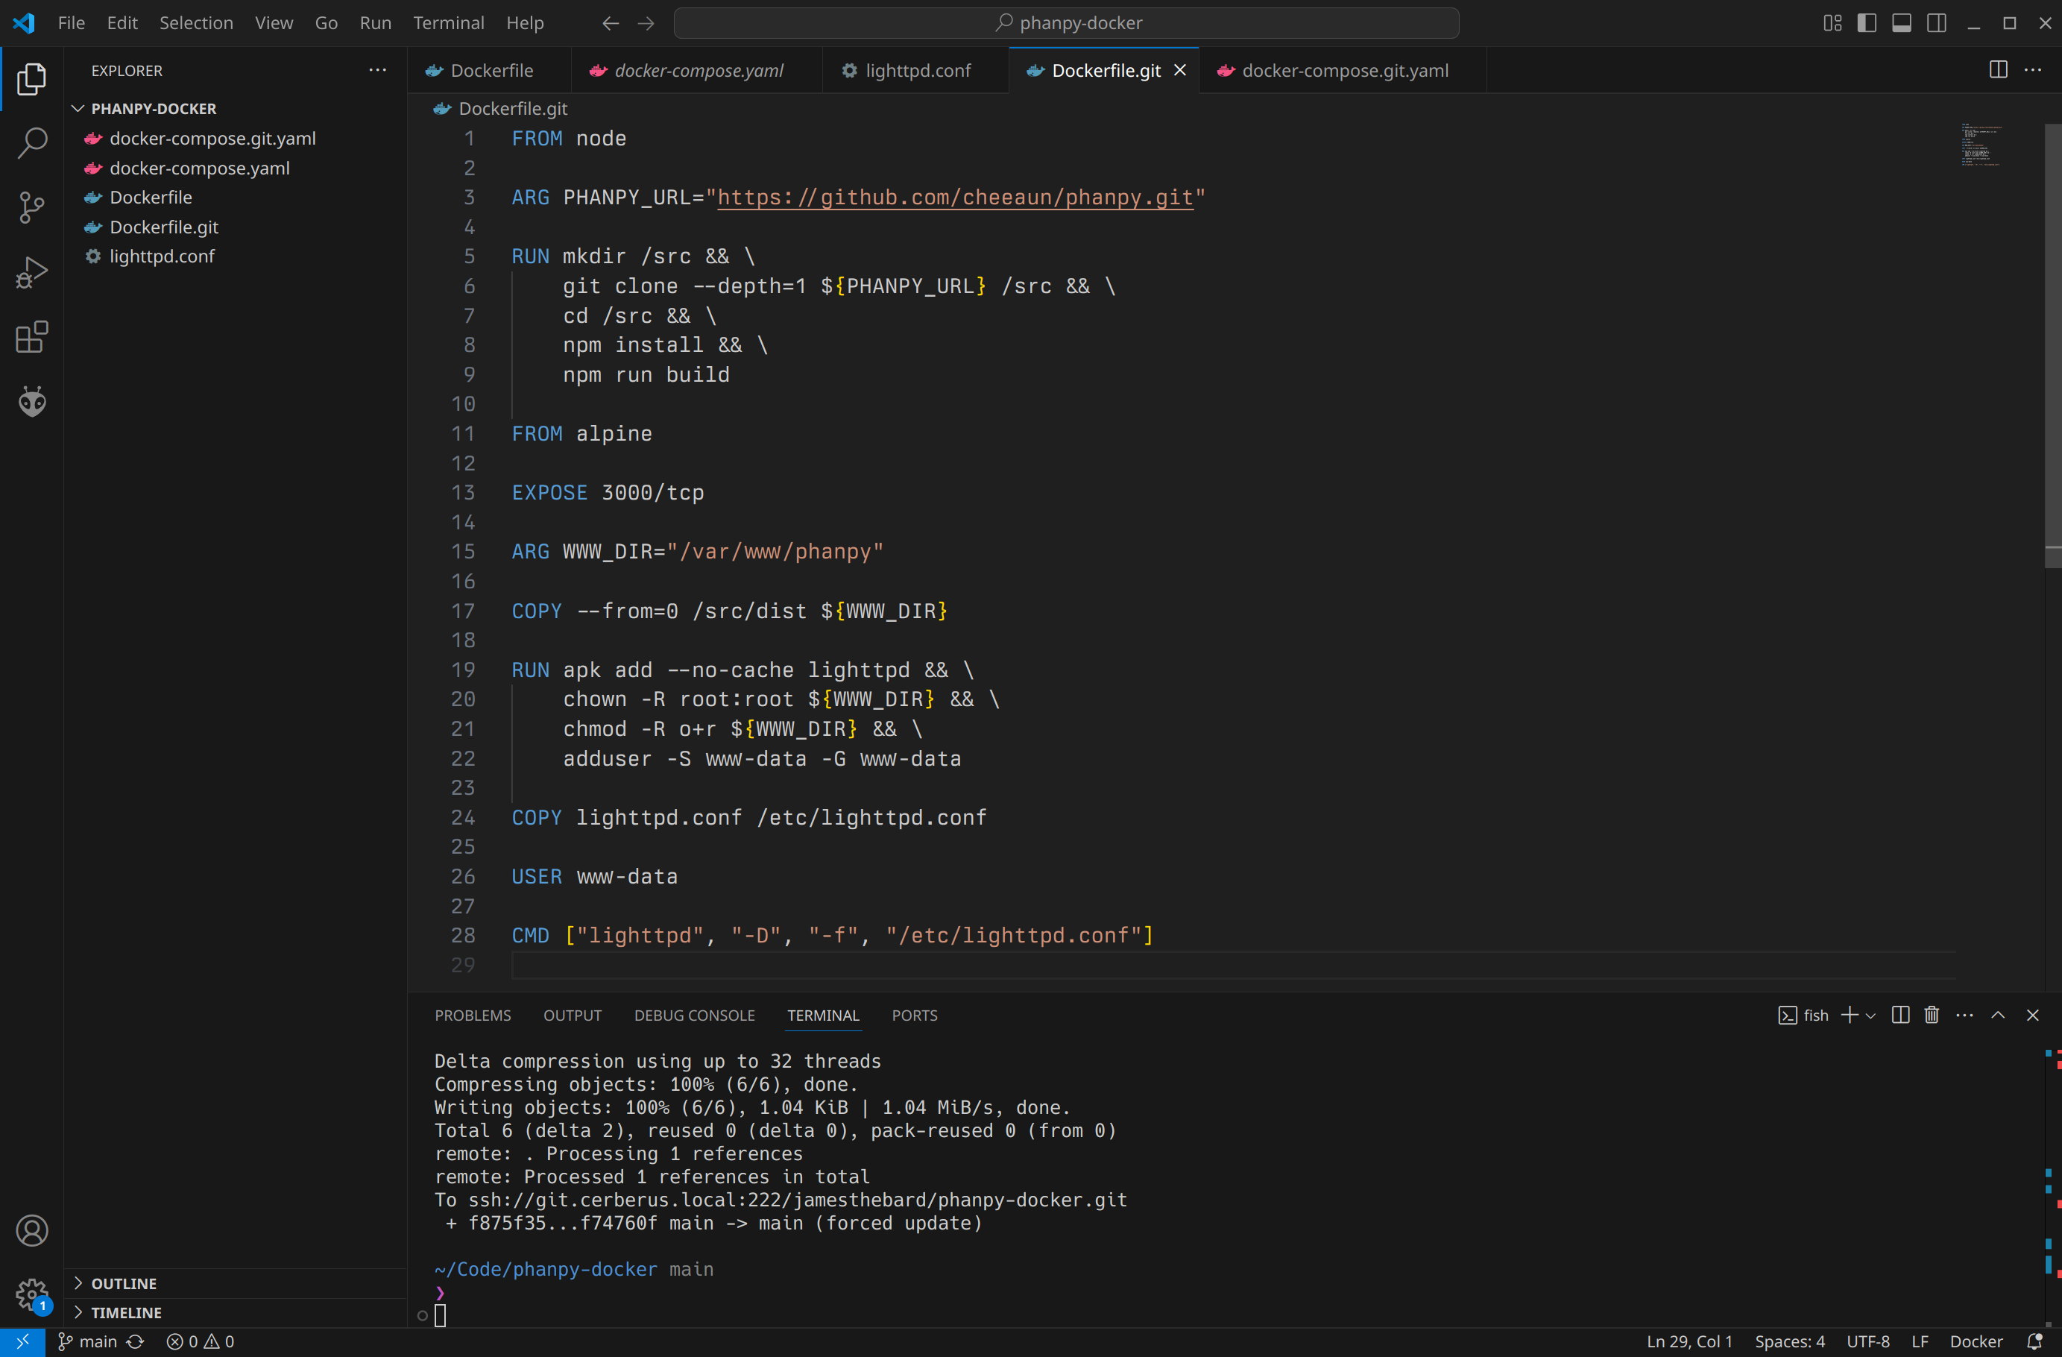Toggle the bottom Panel visibility
The height and width of the screenshot is (1357, 2062).
tap(1902, 23)
